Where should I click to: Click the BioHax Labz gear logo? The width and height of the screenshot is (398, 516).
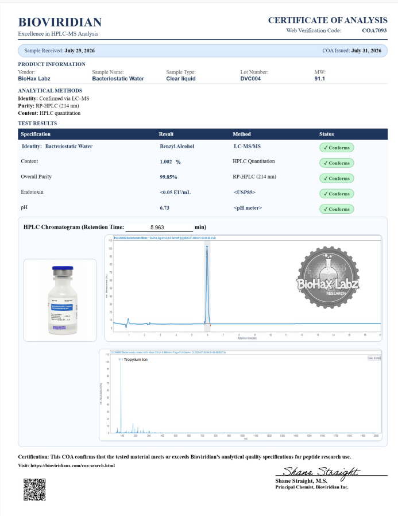point(327,278)
